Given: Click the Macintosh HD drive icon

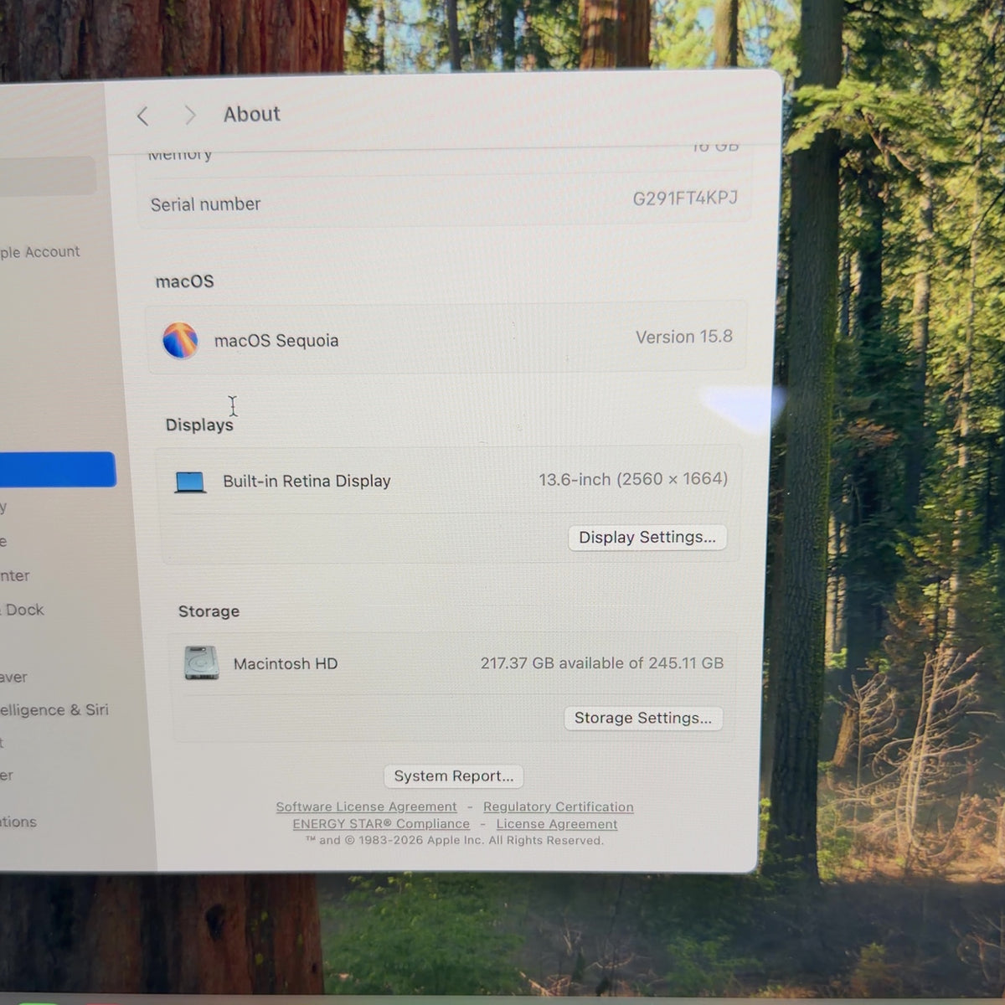Looking at the screenshot, I should (x=201, y=663).
